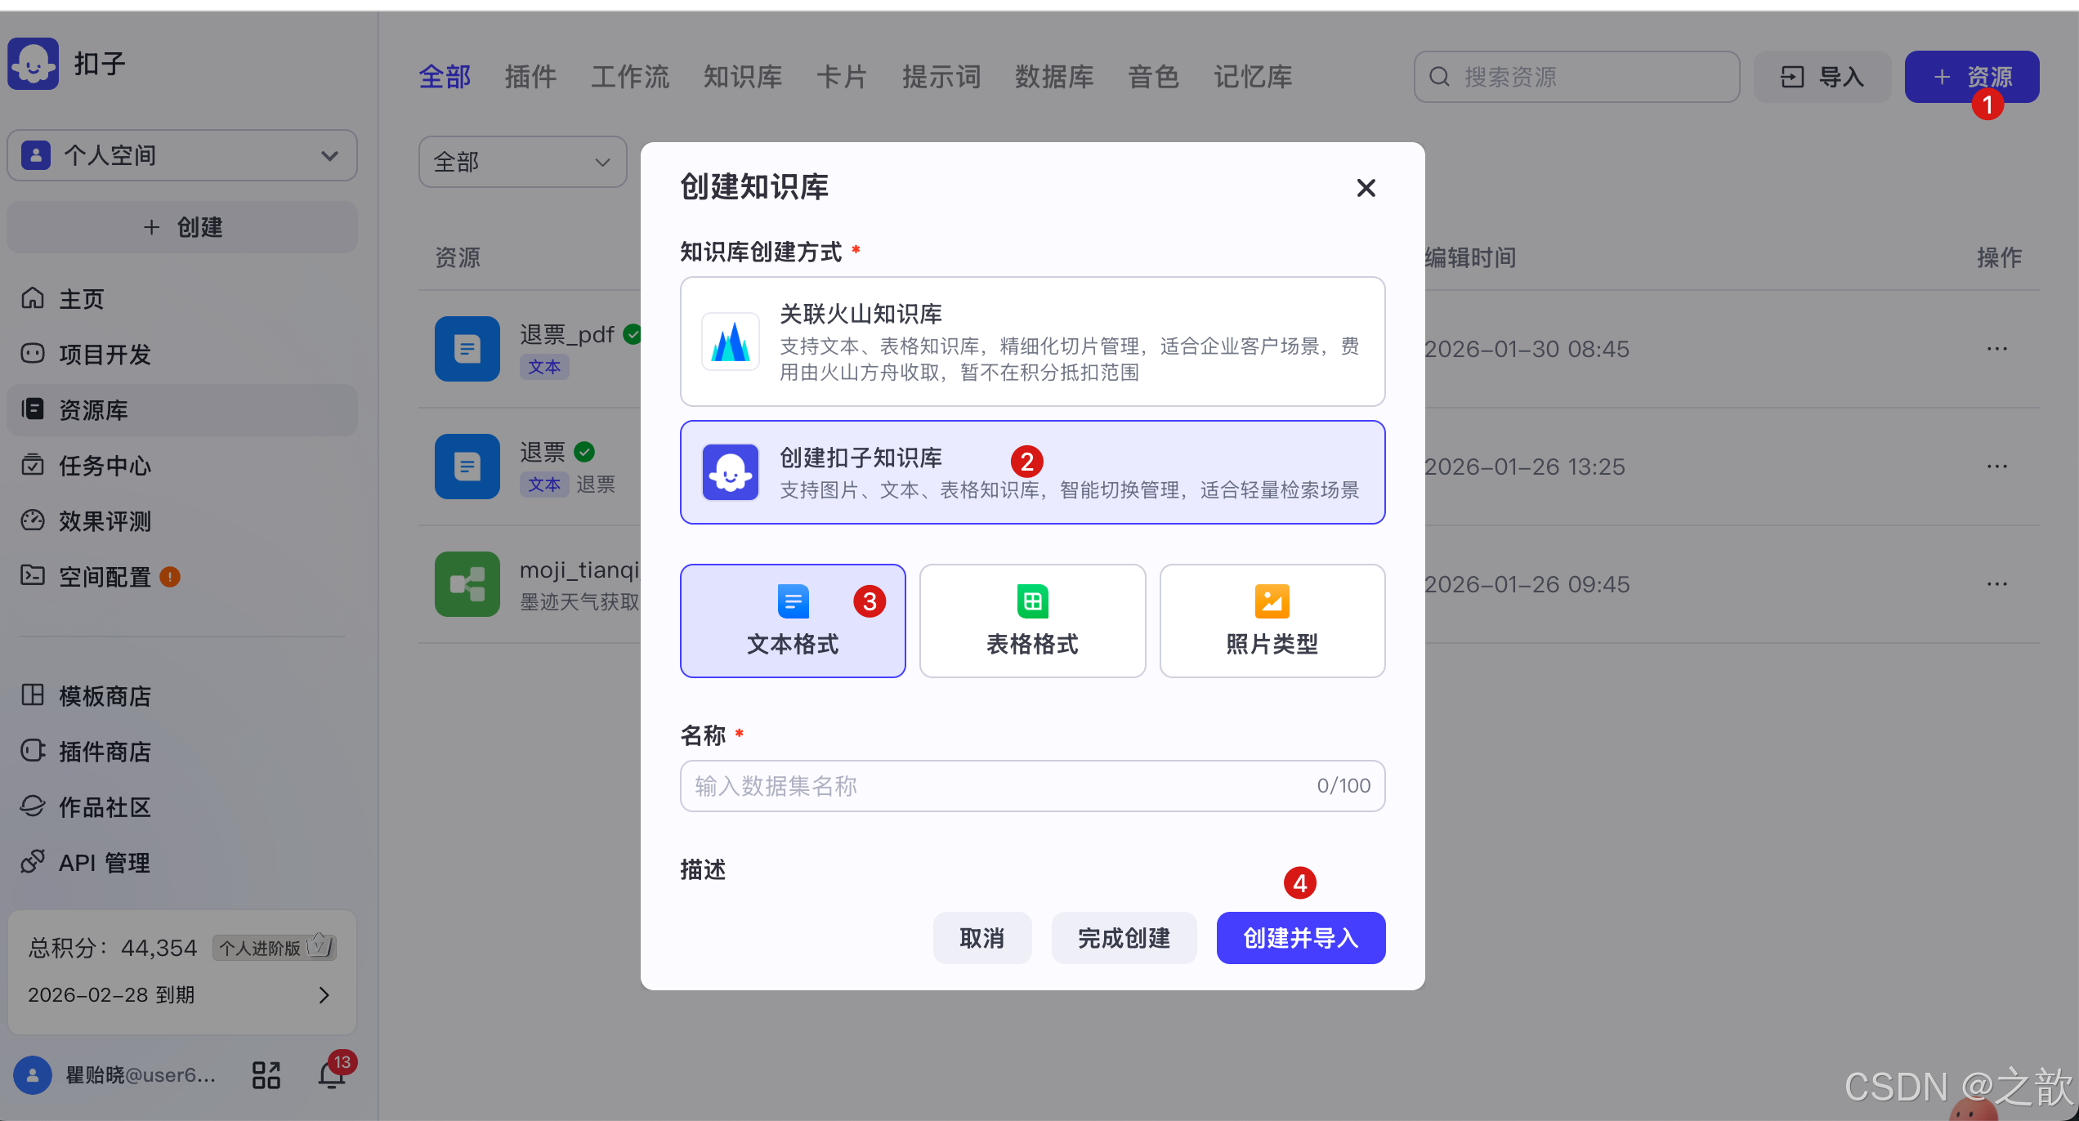
Task: Switch to the 数据库 tab
Action: pos(1053,77)
